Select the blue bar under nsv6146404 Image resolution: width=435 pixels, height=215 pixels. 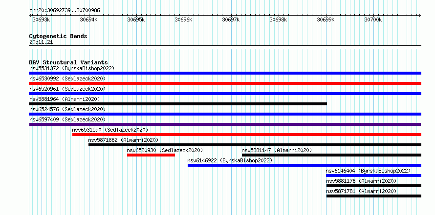374,176
